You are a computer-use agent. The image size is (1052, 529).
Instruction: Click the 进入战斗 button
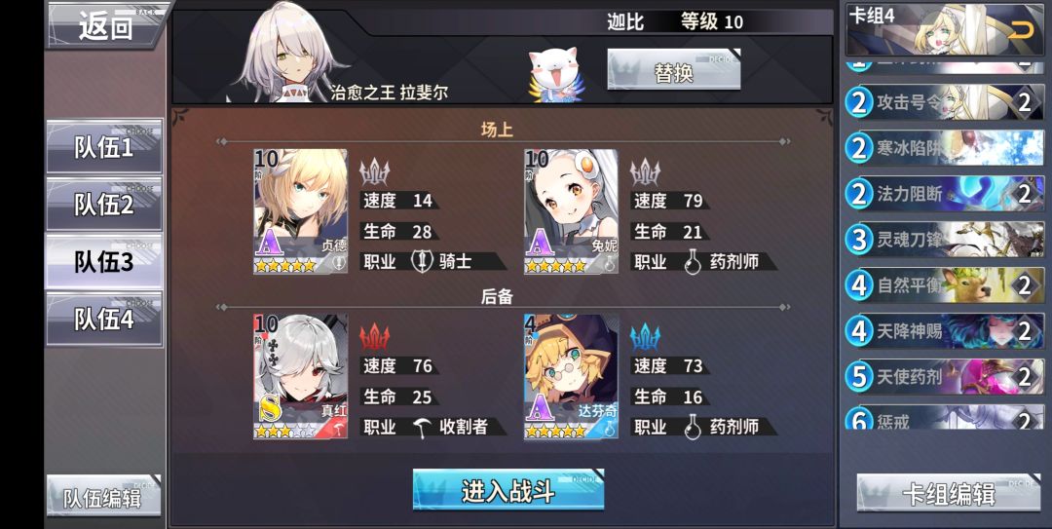pos(508,491)
